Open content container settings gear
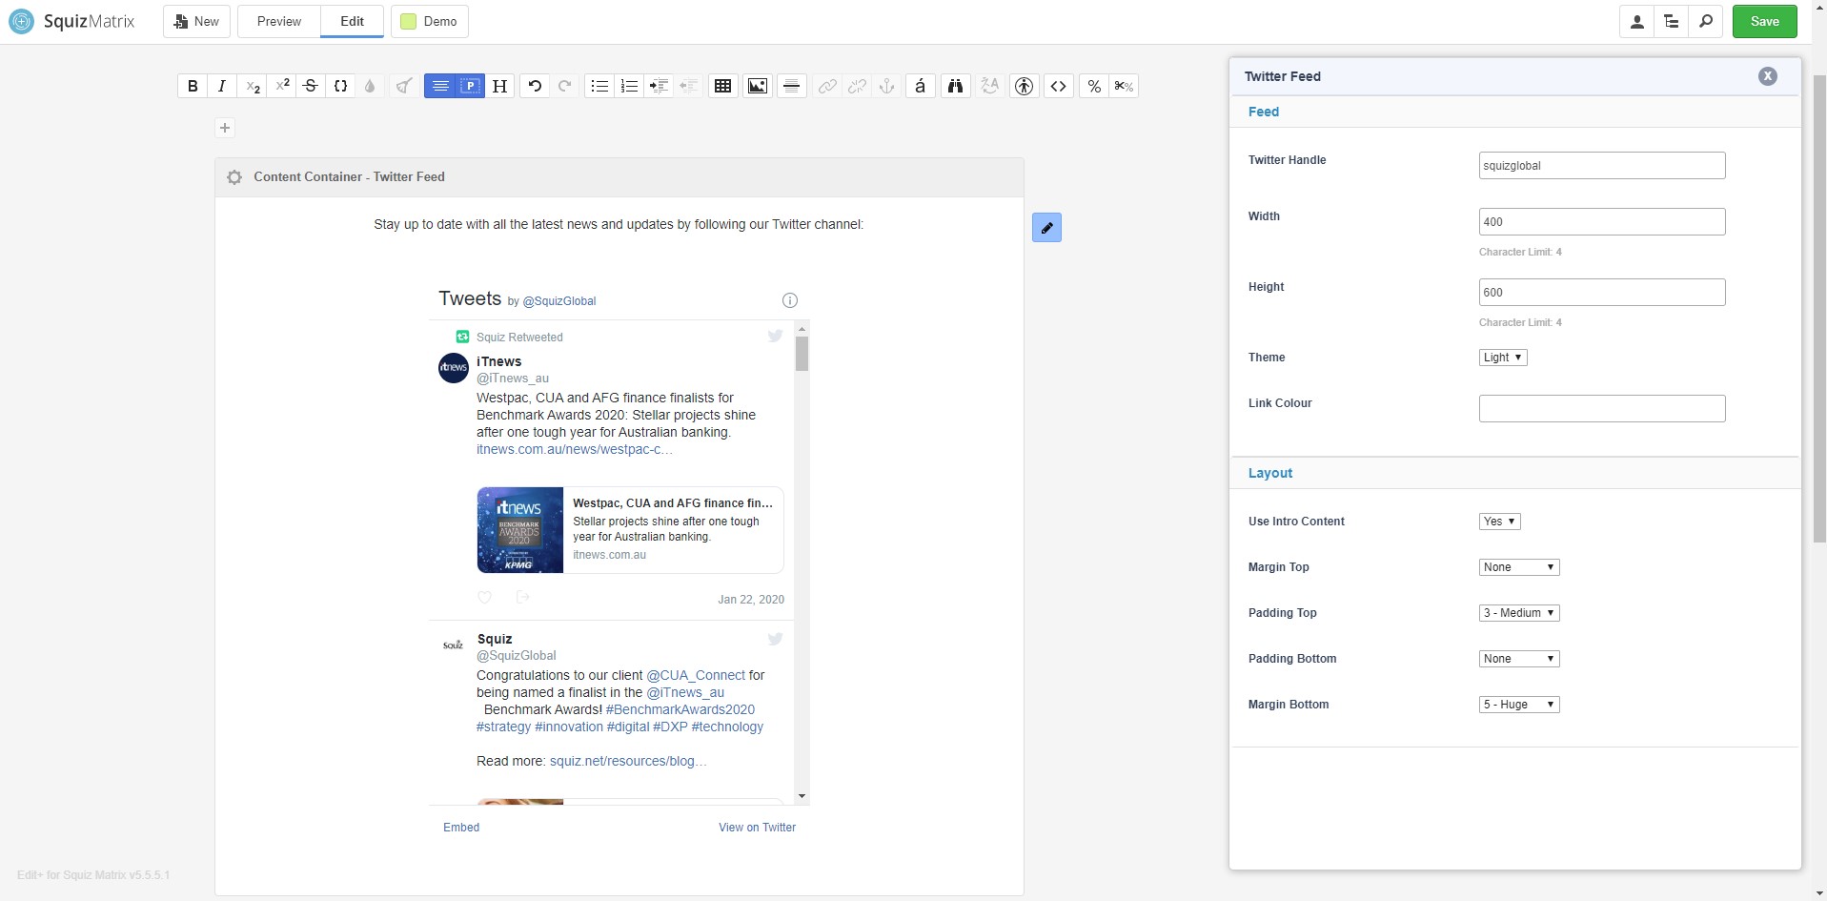Image resolution: width=1827 pixels, height=901 pixels. [234, 177]
